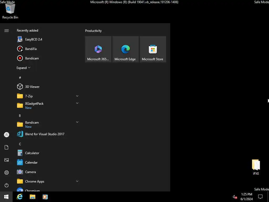
Task: Click the Productivity group title
Action: [x=93, y=31]
